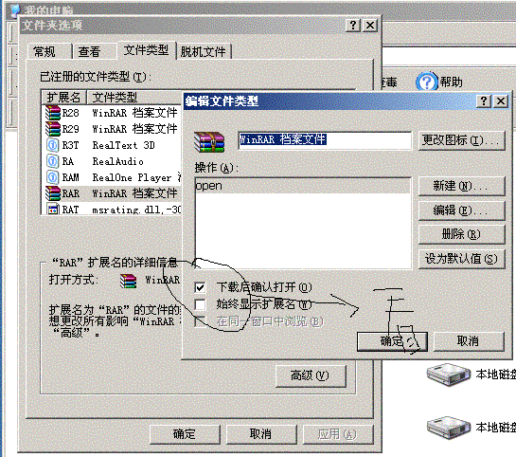516x457 pixels.
Task: Sort by 扩展名 column header
Action: pos(64,98)
